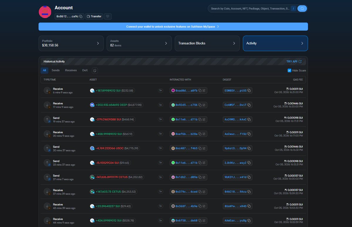Screen dimensions: 352x227
Task: Copy digest 2Jb9Kz...wsyZ
Action: coord(249,163)
